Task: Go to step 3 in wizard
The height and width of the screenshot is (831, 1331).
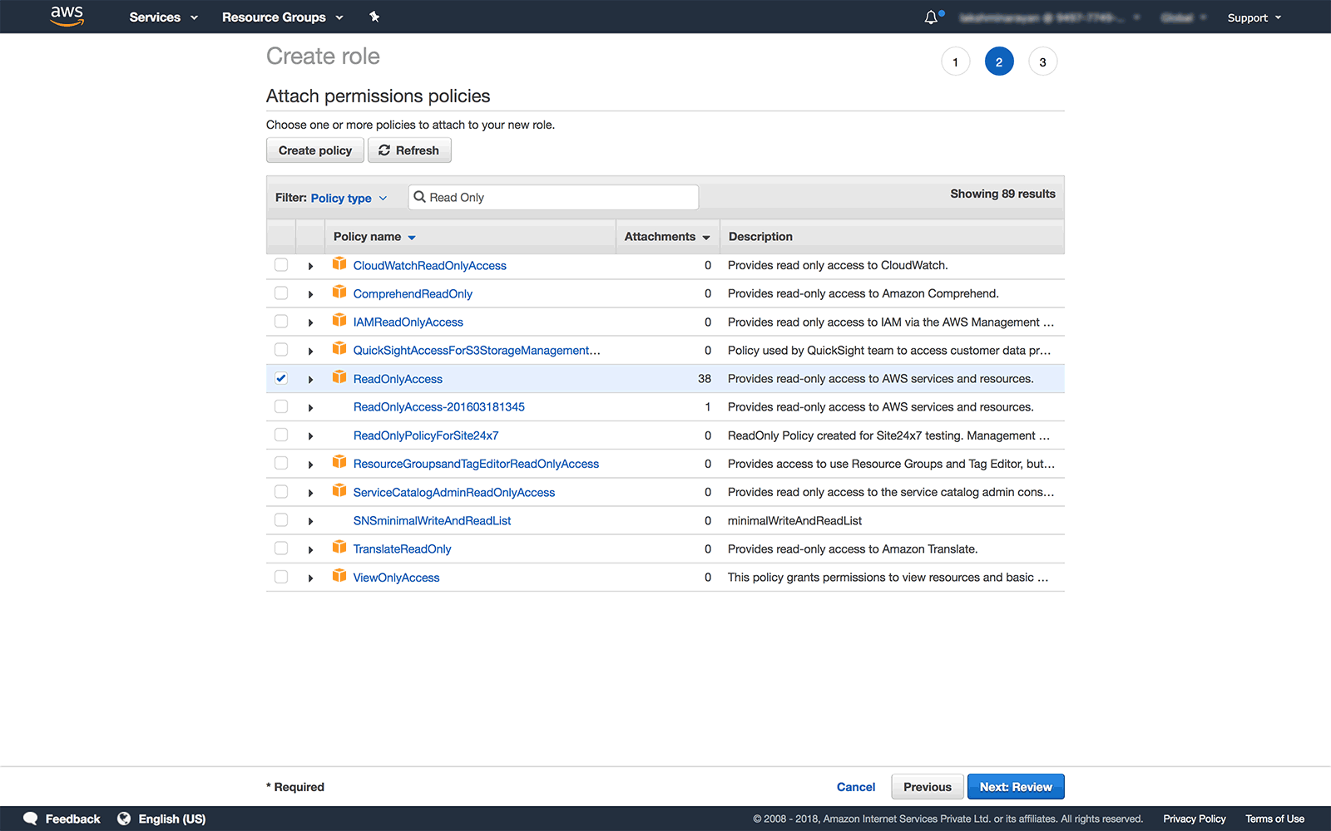Action: tap(1042, 62)
